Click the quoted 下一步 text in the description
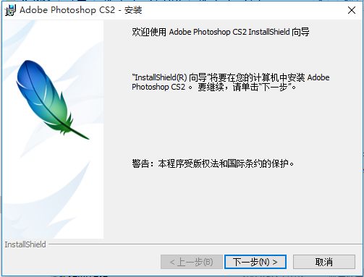 click(x=274, y=87)
